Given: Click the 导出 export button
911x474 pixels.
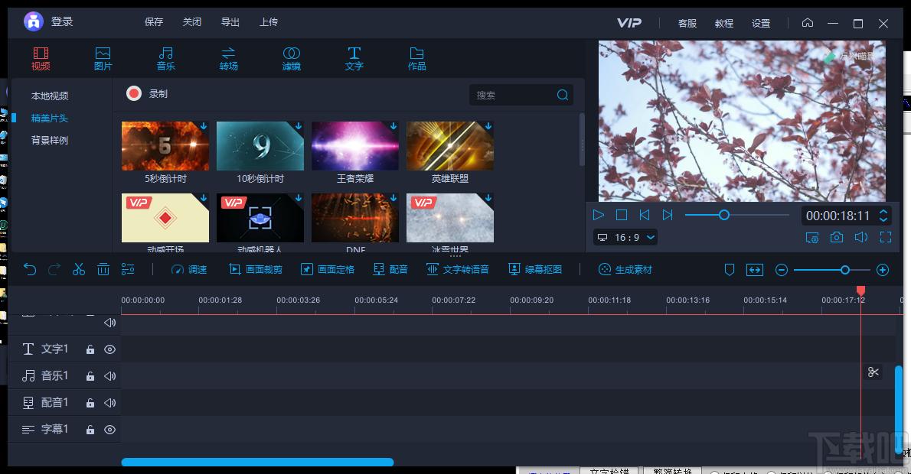Looking at the screenshot, I should coord(230,22).
